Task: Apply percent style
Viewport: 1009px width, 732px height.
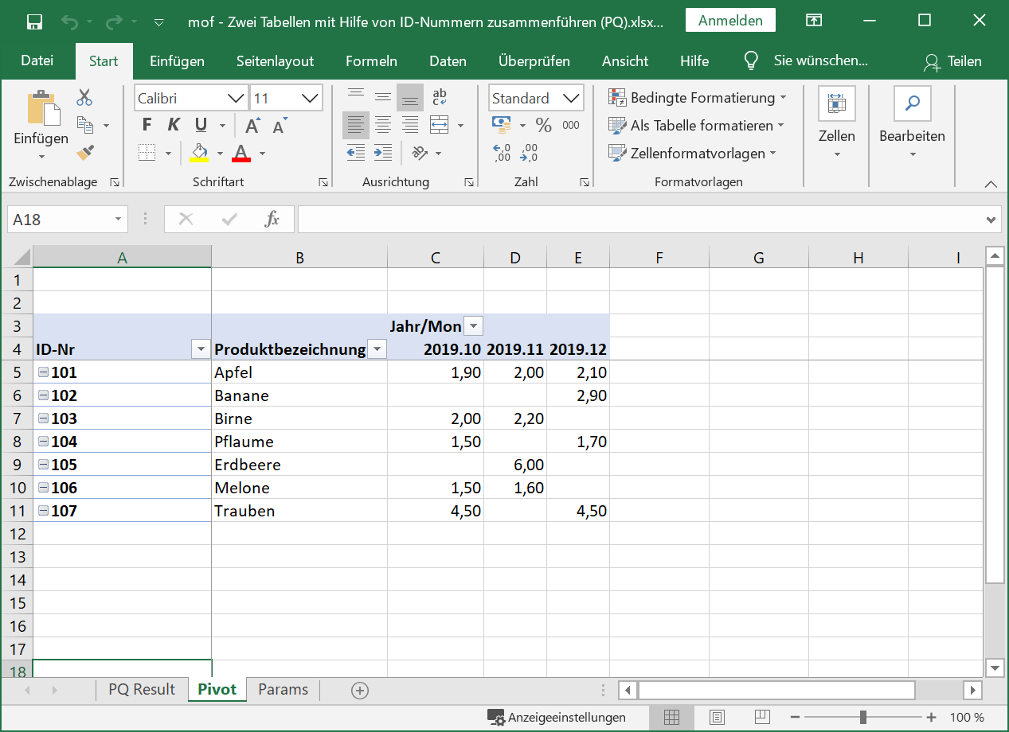Action: pos(544,125)
